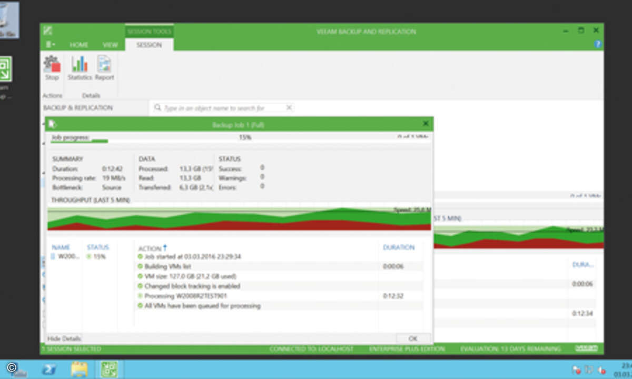The image size is (632, 379).
Task: Click the VM icon beside W200... in the list
Action: tap(53, 256)
